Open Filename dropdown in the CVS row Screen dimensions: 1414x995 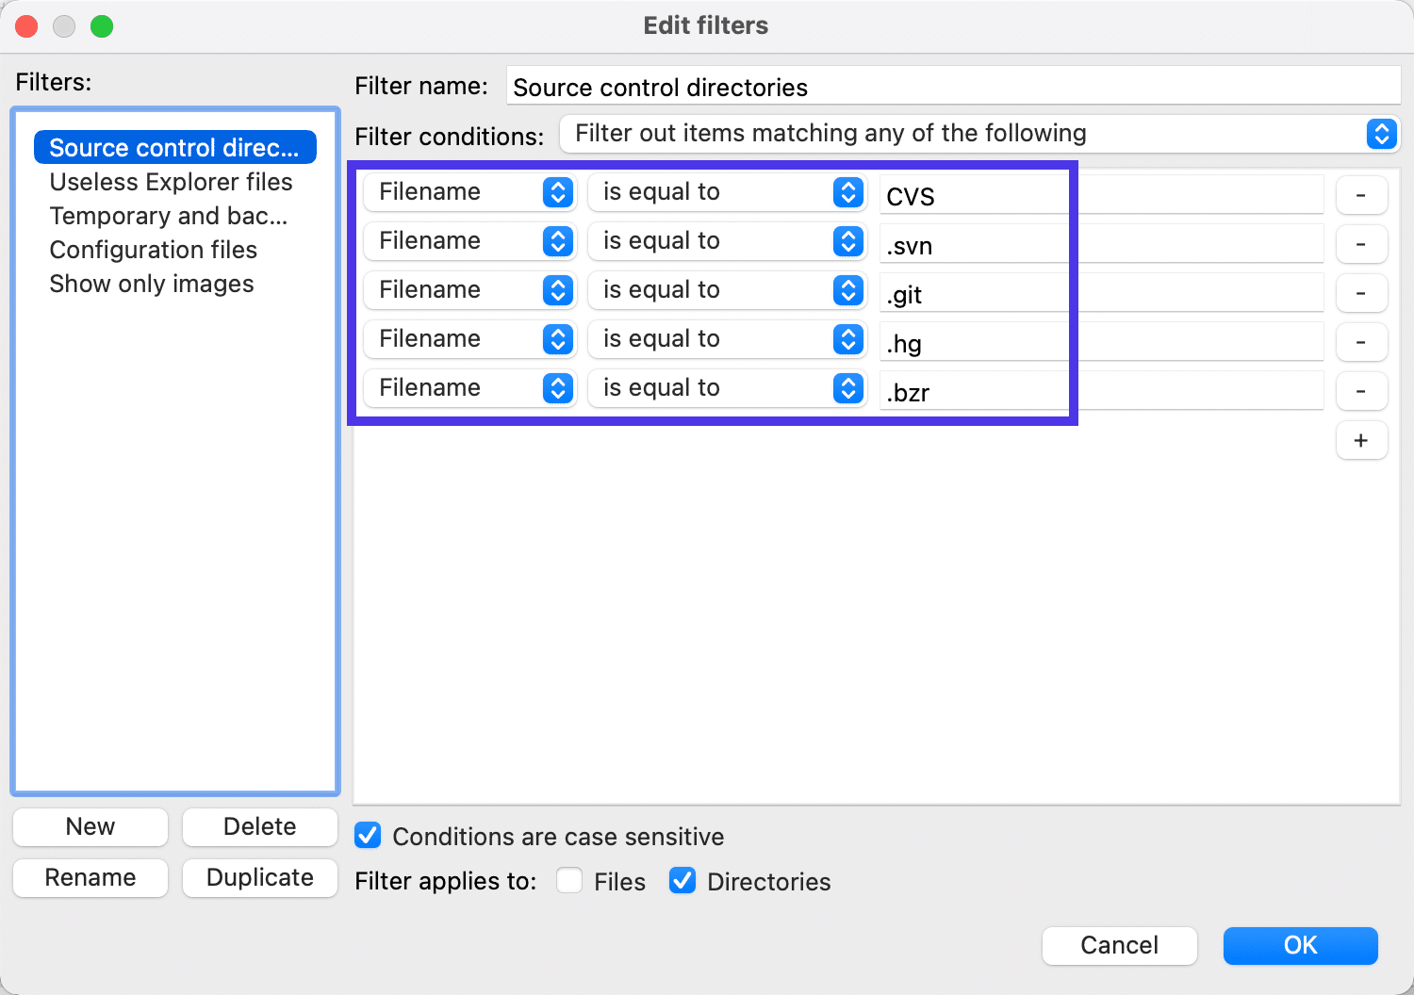[469, 192]
